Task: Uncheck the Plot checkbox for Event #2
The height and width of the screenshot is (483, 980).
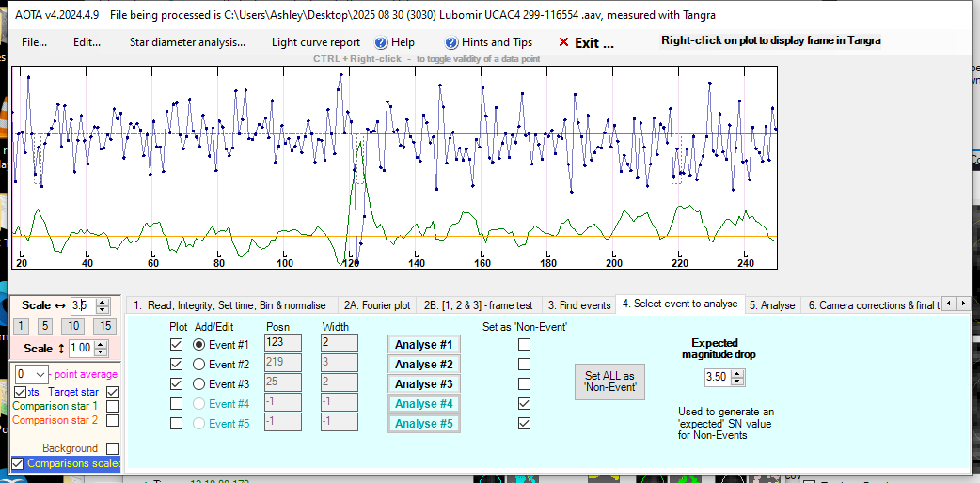Action: (x=176, y=365)
